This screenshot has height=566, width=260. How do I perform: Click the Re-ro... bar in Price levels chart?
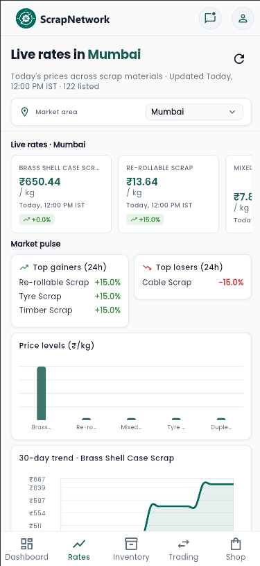click(87, 419)
